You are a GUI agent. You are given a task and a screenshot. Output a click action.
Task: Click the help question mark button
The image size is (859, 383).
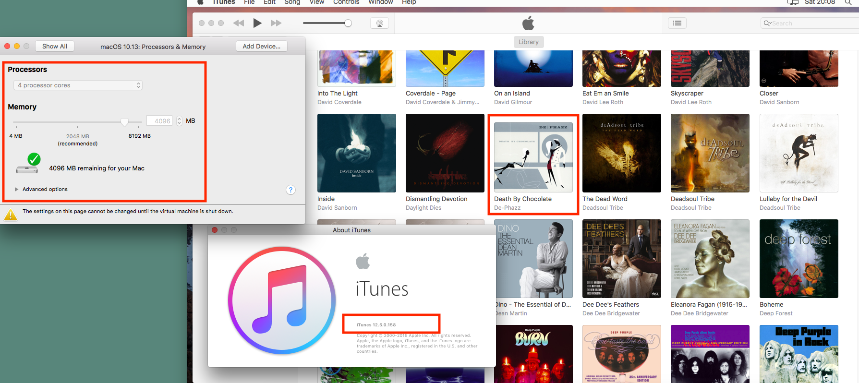(x=290, y=190)
